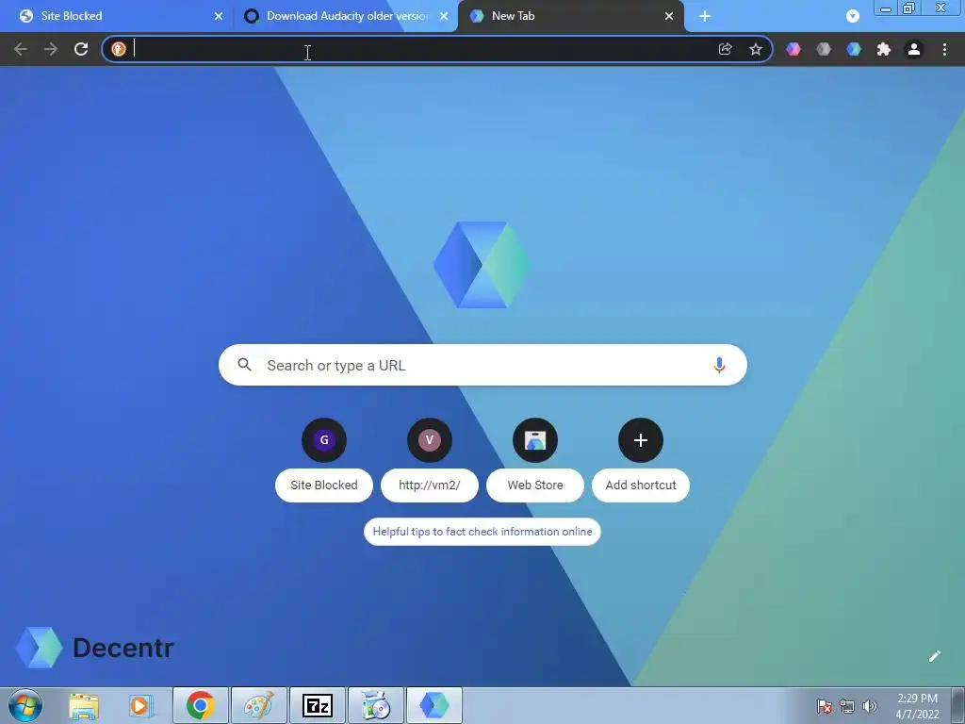Open network status tray icon
The image size is (965, 724).
847,706
